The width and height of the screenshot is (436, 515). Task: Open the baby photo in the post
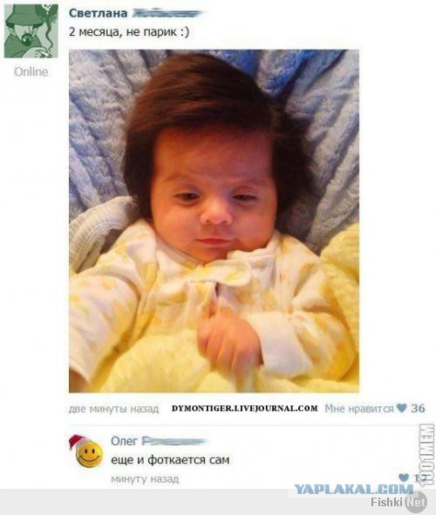coord(214,221)
